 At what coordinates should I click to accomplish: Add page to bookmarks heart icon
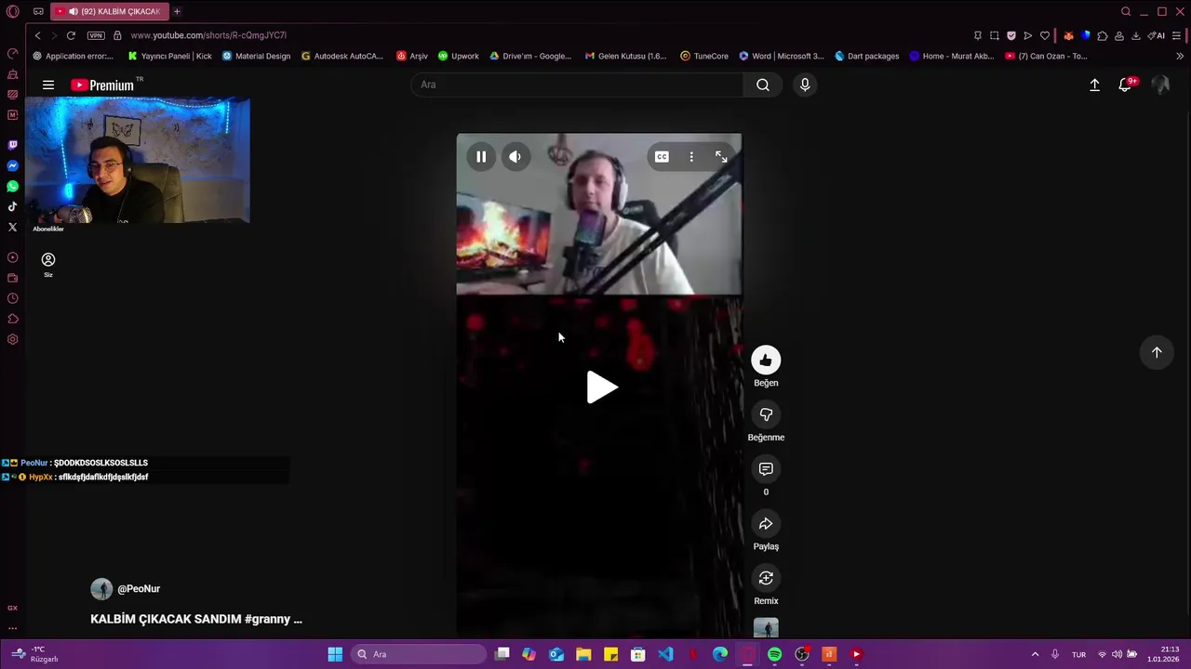pyautogui.click(x=1045, y=35)
